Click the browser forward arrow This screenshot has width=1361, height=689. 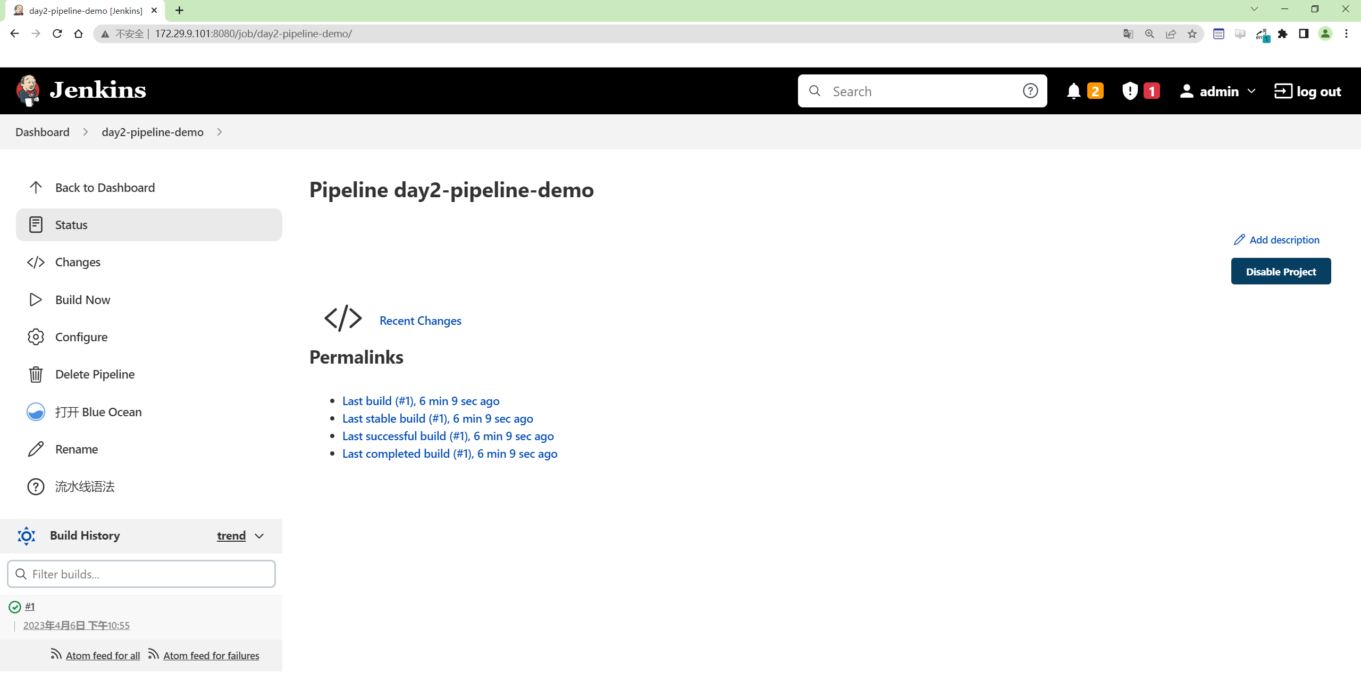pyautogui.click(x=36, y=33)
